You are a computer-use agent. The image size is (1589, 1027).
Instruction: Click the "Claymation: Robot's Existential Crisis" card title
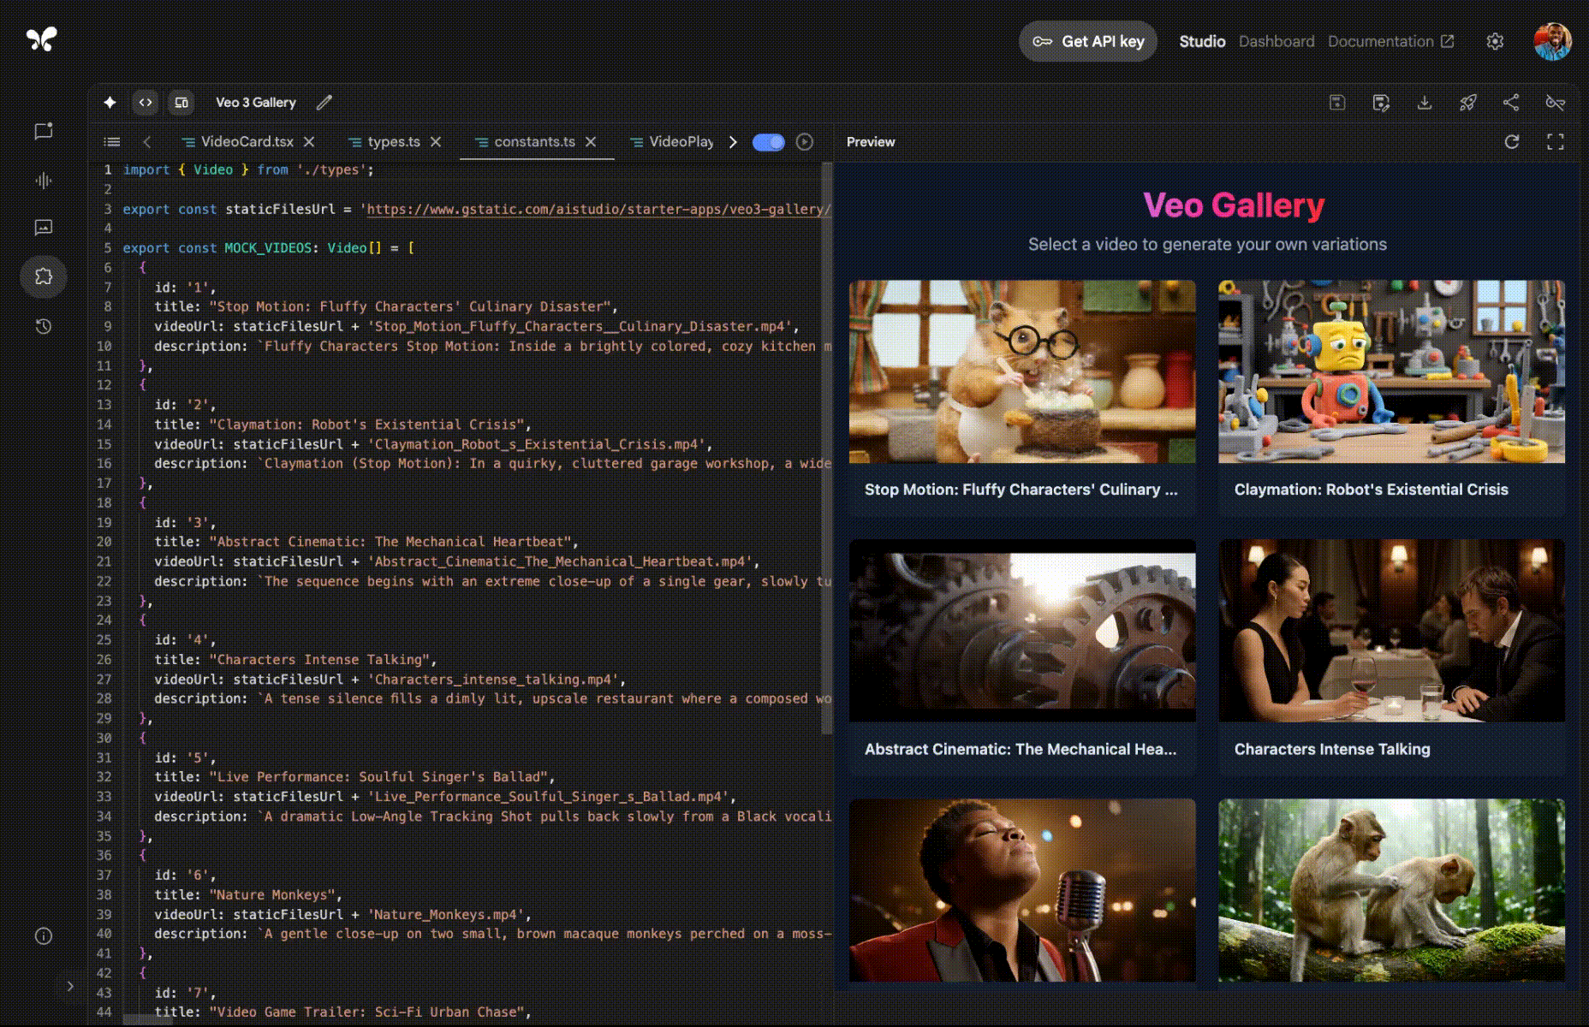(x=1372, y=490)
